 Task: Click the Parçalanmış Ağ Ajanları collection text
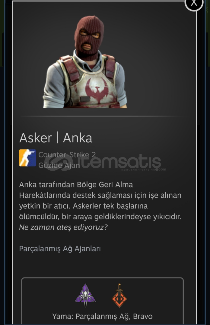point(60,249)
